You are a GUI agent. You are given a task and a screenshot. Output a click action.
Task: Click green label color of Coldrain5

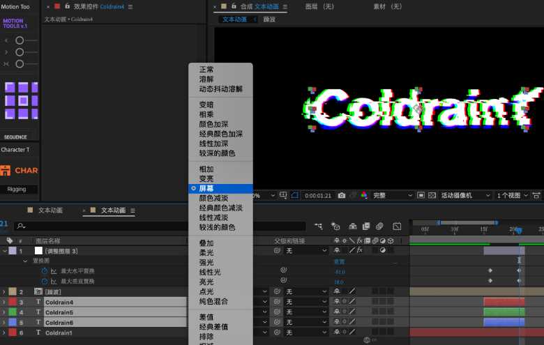pyautogui.click(x=13, y=312)
